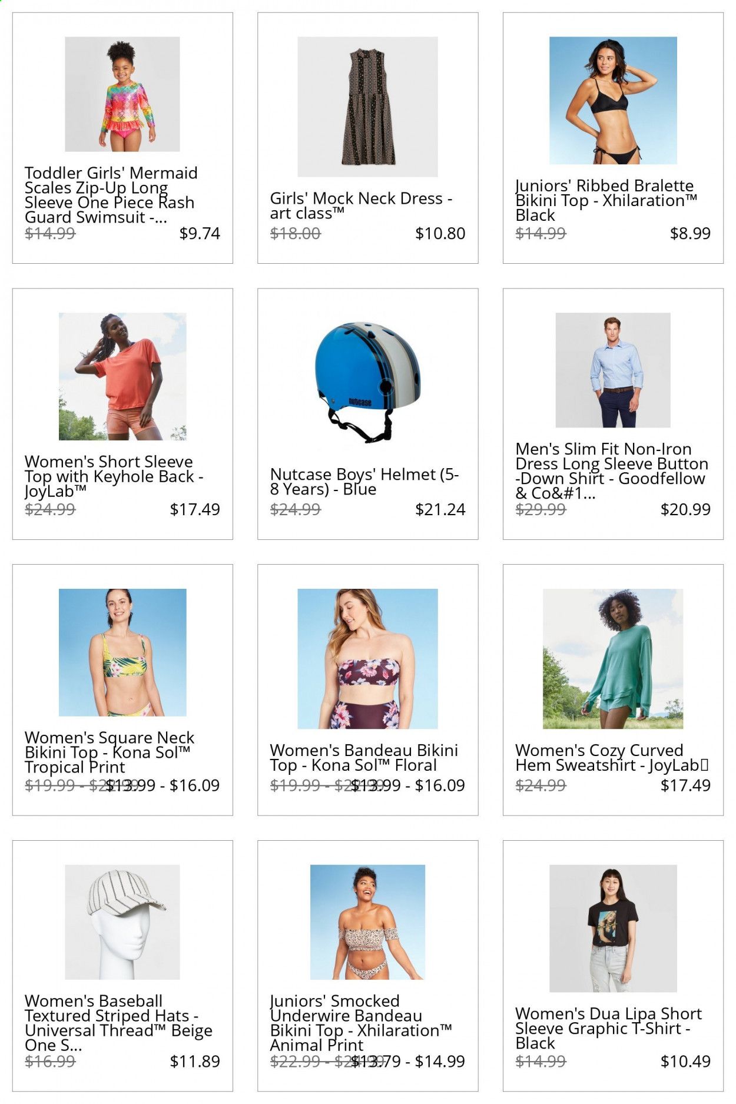This screenshot has height=1104, width=736.
Task: Open the Toddler Girls' Mermaid Scales swimsuit image
Action: point(122,94)
